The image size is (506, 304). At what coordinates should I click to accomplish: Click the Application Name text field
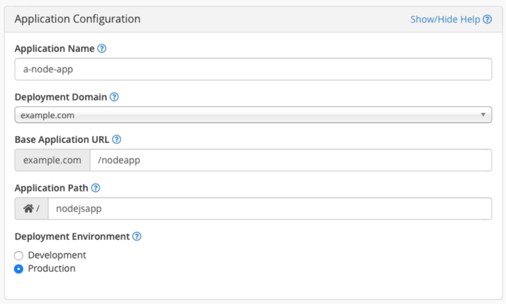[x=253, y=69]
